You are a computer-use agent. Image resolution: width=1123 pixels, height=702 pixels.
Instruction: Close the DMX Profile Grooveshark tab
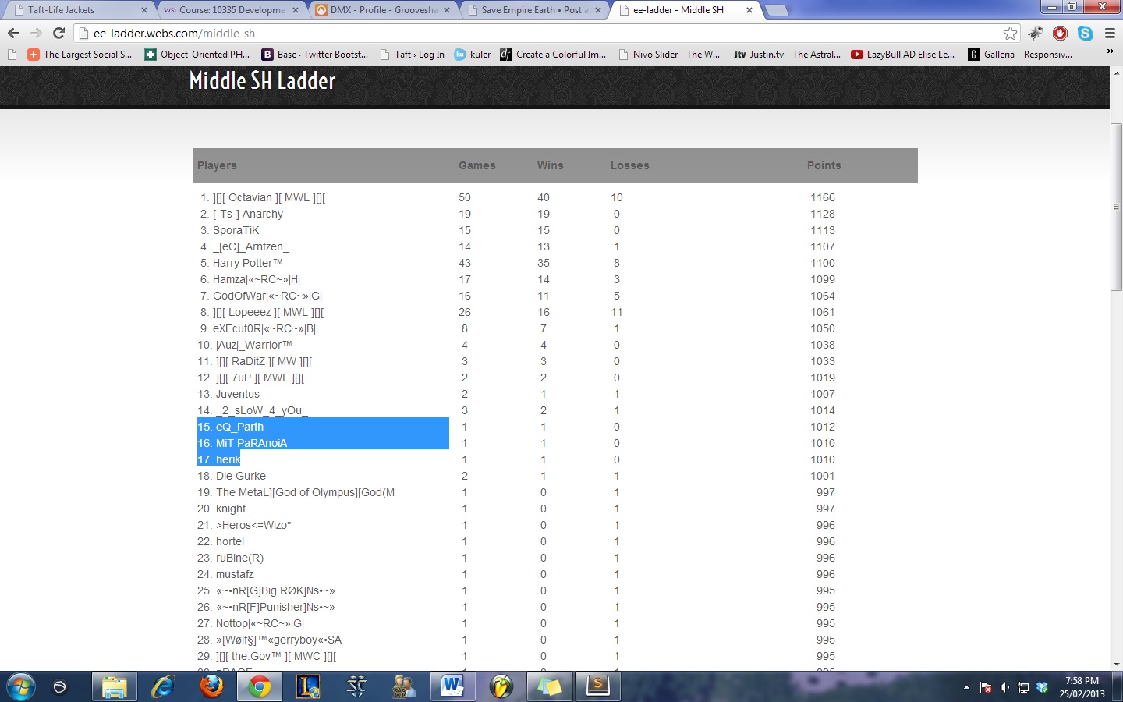(447, 10)
